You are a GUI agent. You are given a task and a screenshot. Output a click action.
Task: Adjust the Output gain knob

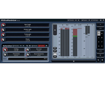click(x=3, y=30)
